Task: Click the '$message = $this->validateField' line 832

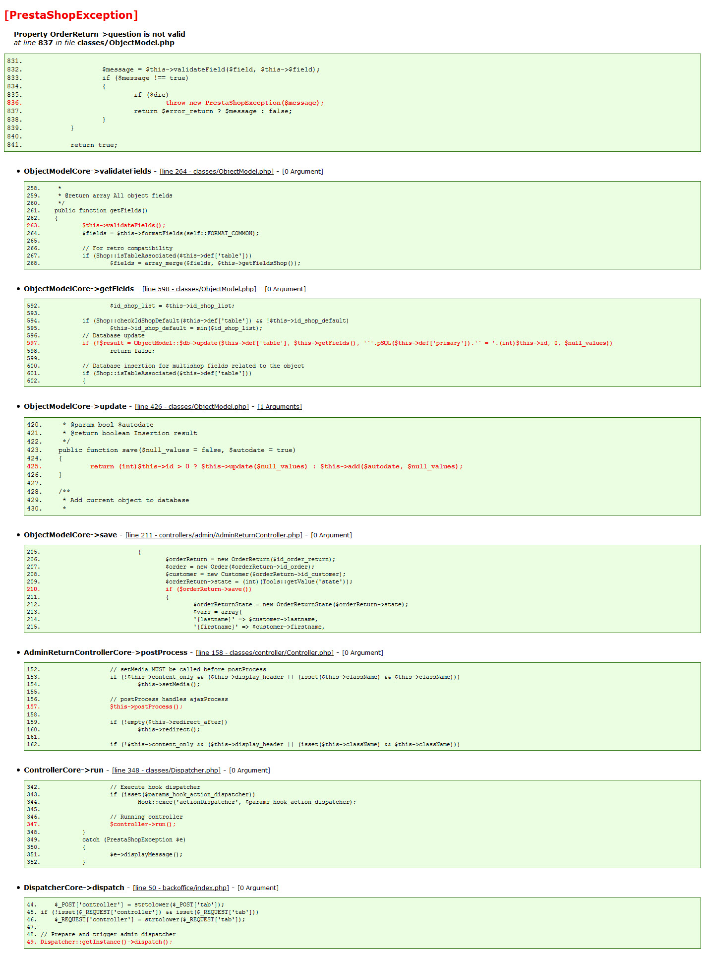Action: click(x=211, y=70)
